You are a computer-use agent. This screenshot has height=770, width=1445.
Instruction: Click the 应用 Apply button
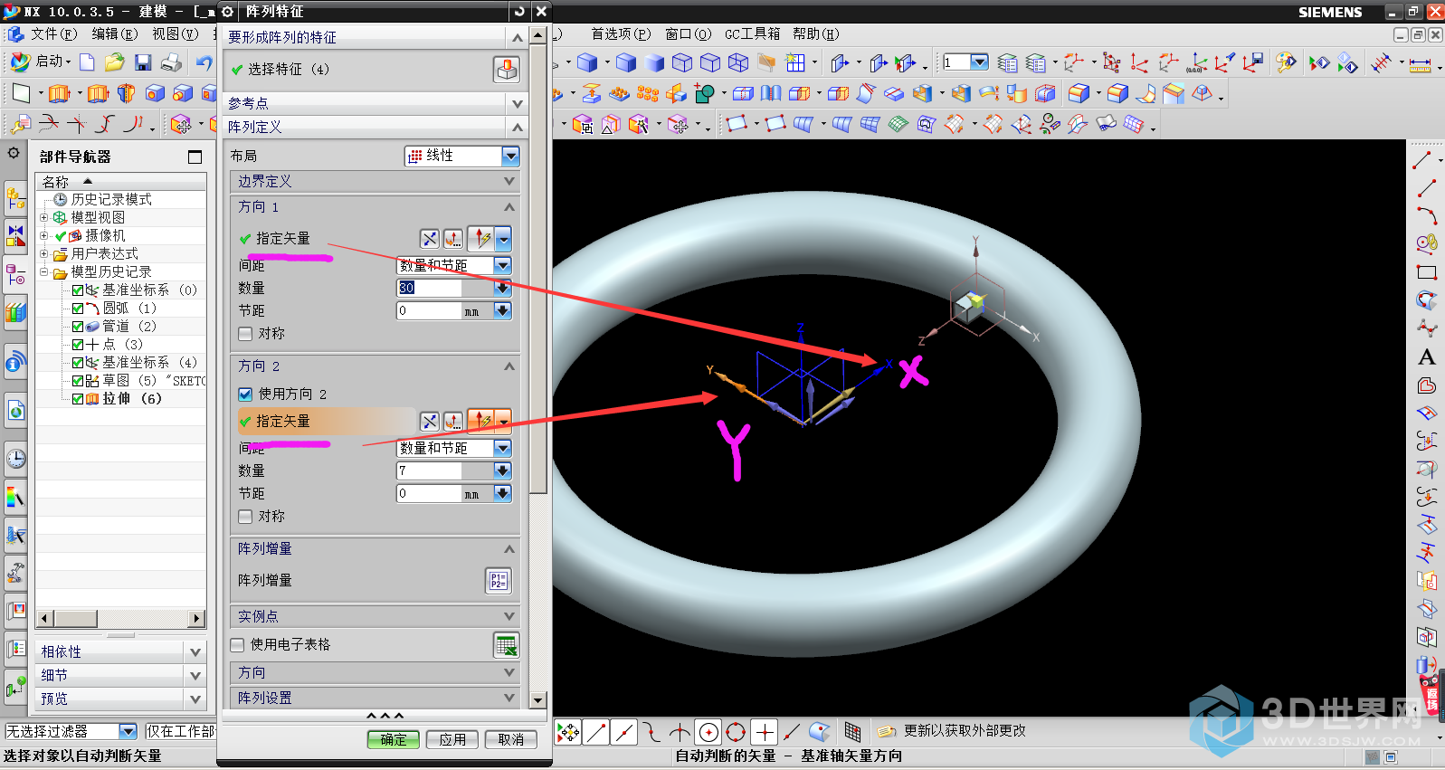point(452,740)
